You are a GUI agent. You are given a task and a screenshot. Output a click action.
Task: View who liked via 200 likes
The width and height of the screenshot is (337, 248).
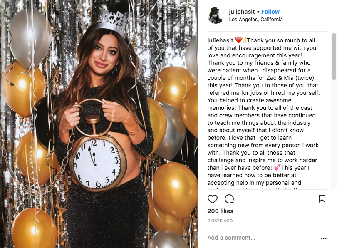(x=220, y=211)
